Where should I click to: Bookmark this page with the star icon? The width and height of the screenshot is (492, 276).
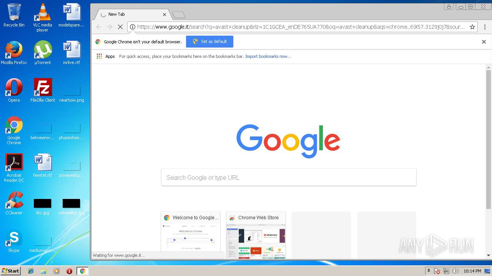coord(472,27)
